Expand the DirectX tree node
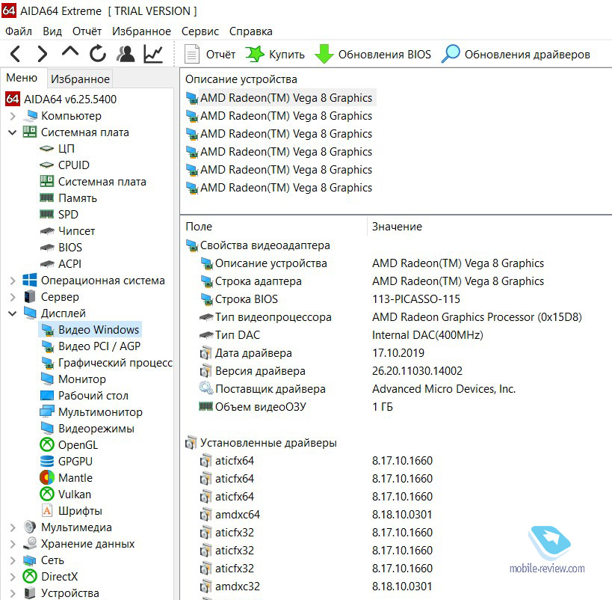Viewport: 612px width, 600px height. coord(13,577)
